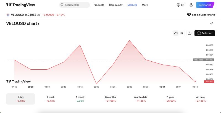Switch to area chart style
221x113 pixels.
tap(176, 33)
